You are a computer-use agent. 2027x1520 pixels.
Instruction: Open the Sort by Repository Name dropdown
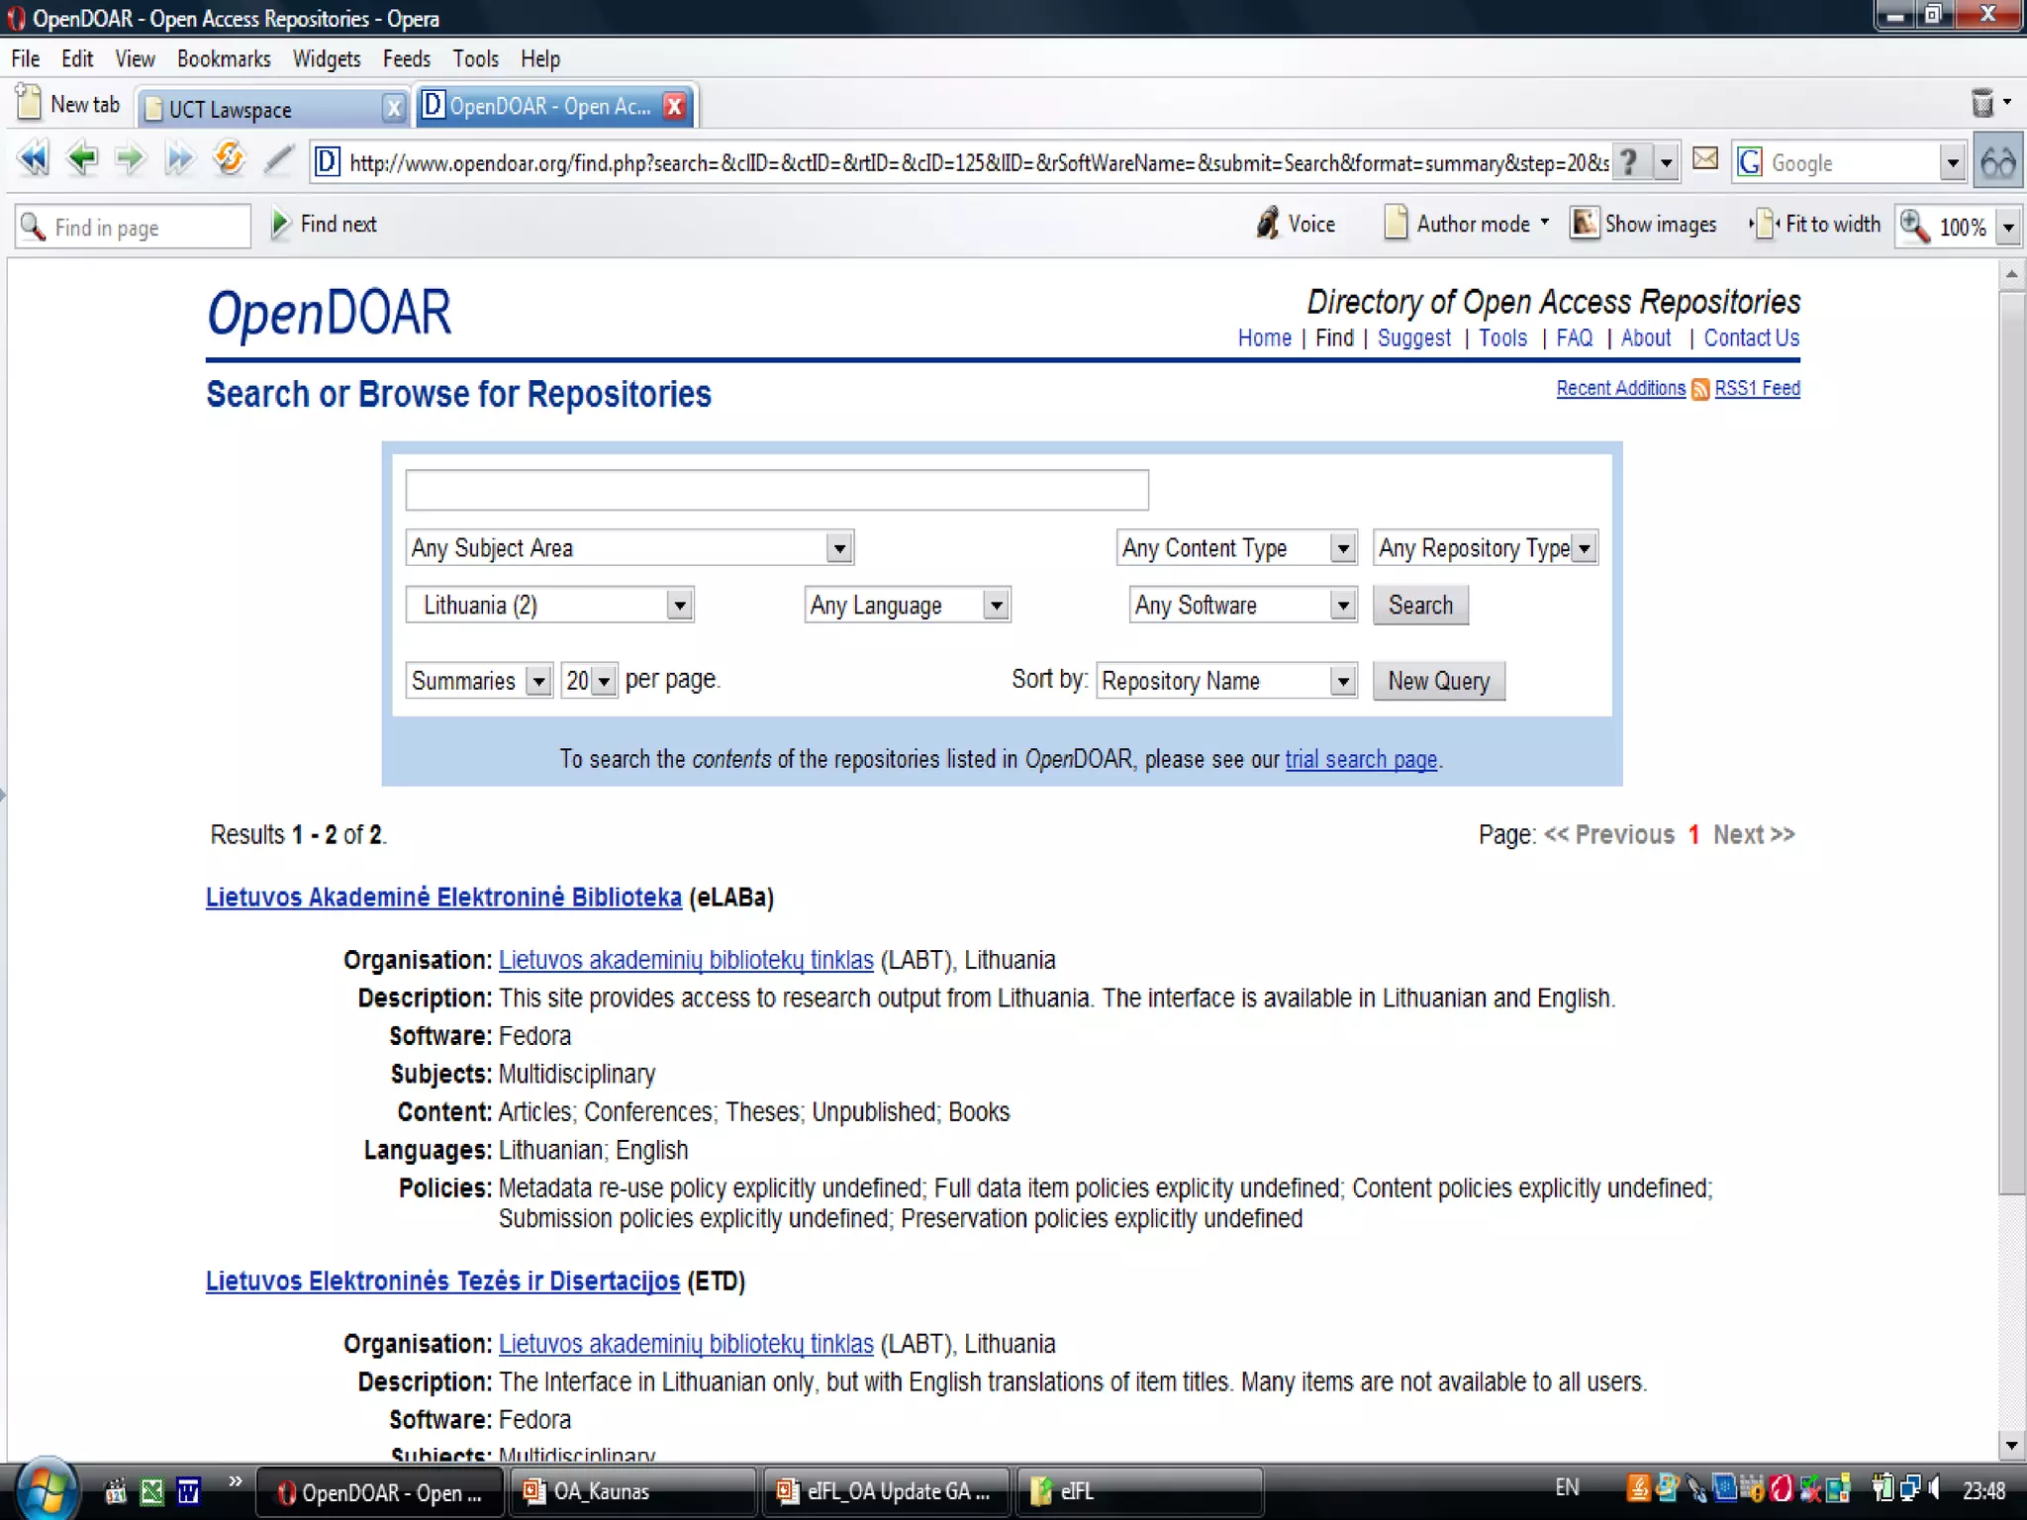1225,681
